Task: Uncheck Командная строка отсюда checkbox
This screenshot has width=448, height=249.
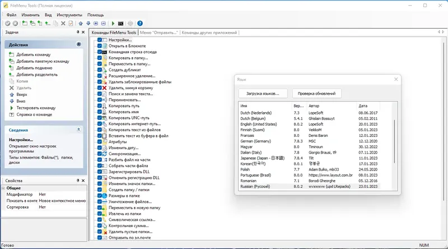Action: click(x=100, y=52)
